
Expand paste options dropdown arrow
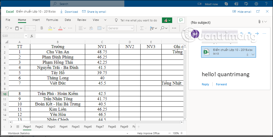coord(21,28)
